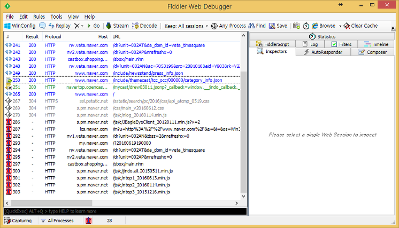Toggle Stream mode

pyautogui.click(x=117, y=26)
